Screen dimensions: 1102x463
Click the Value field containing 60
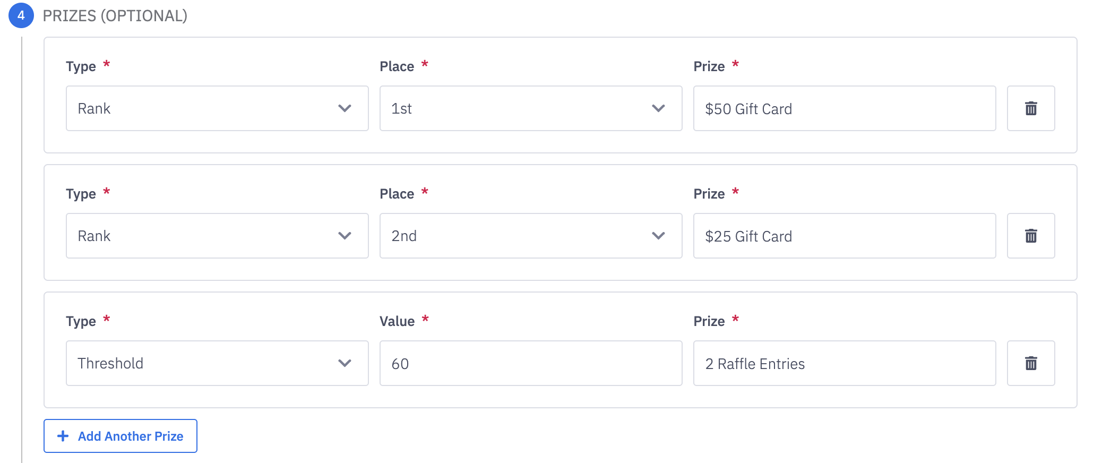[x=530, y=363]
